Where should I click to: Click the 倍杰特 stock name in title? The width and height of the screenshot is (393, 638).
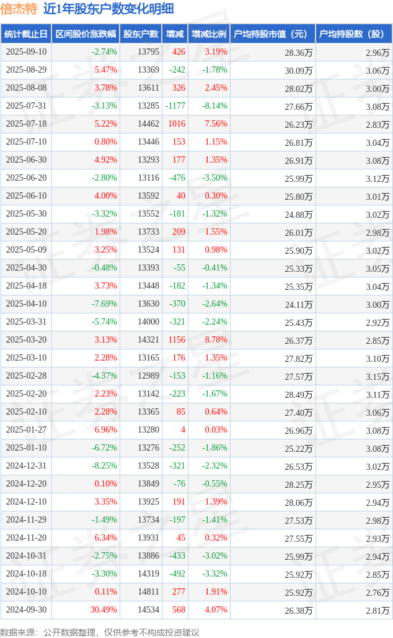tap(19, 9)
